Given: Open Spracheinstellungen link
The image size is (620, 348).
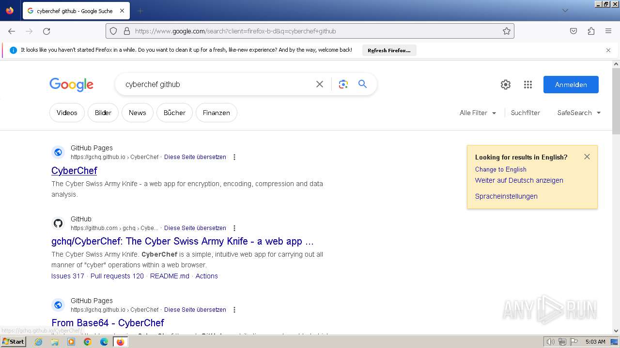Looking at the screenshot, I should point(506,196).
